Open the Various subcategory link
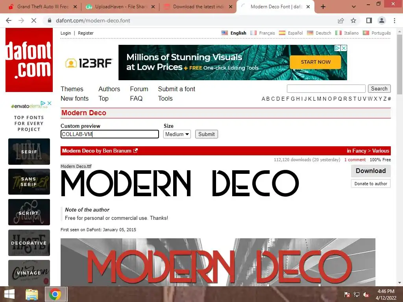 pos(381,151)
